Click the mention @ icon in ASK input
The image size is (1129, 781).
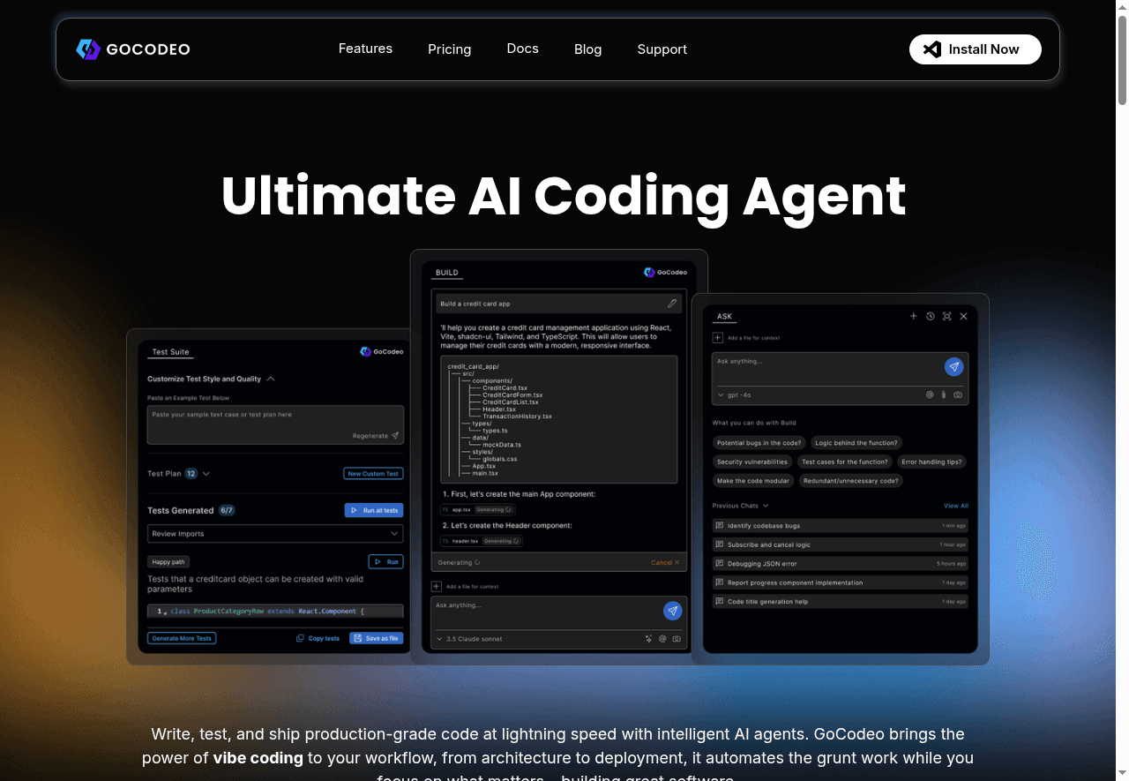929,395
